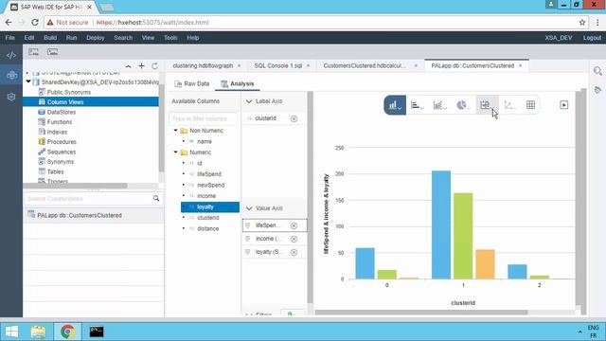Screen dimensions: 606x341
Task: Open the Tools menu
Action: 170,38
